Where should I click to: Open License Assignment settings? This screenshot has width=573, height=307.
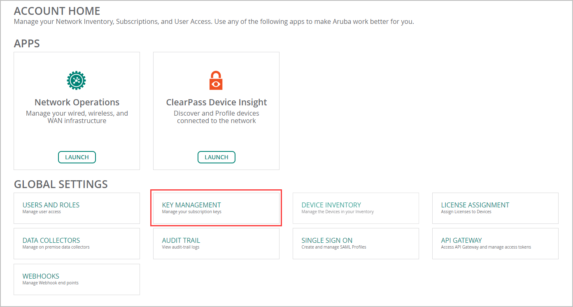[x=495, y=208]
